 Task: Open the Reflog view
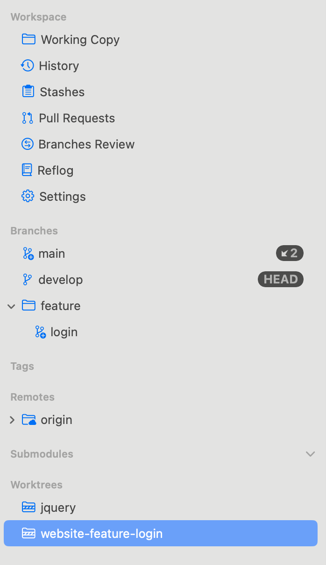56,170
